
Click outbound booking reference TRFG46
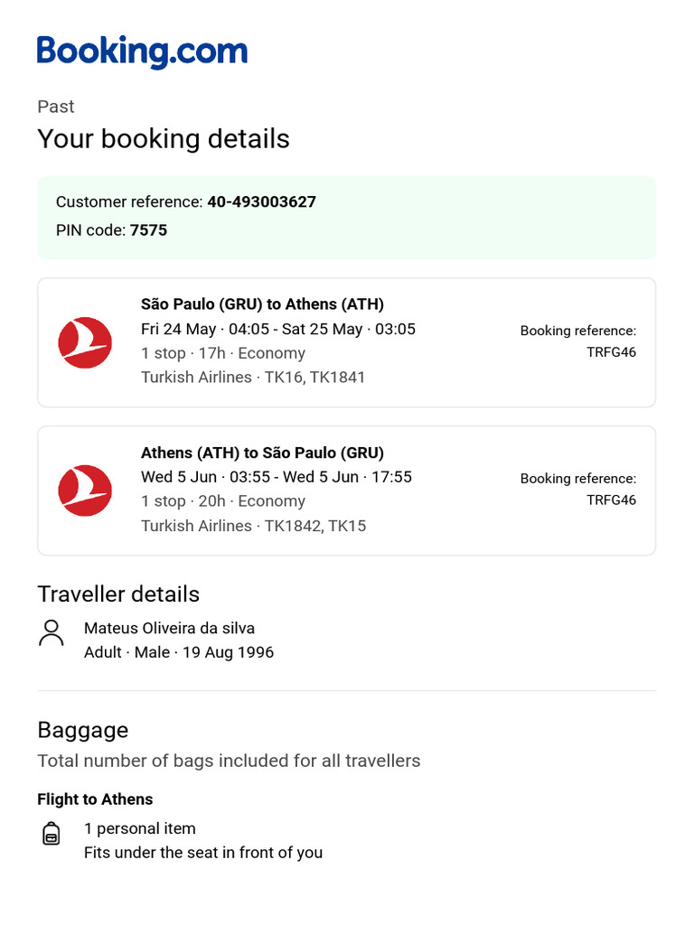point(611,352)
